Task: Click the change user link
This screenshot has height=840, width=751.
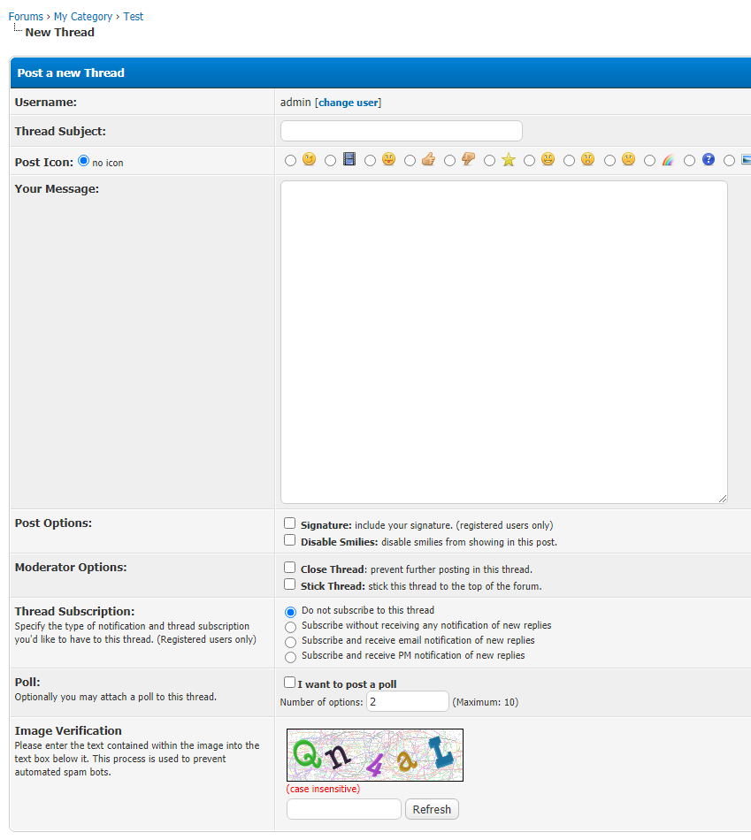Action: tap(349, 103)
